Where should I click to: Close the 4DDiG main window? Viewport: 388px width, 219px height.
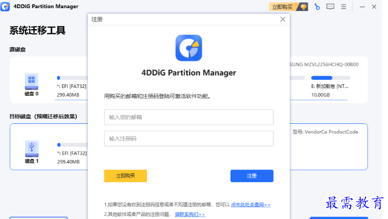click(374, 7)
